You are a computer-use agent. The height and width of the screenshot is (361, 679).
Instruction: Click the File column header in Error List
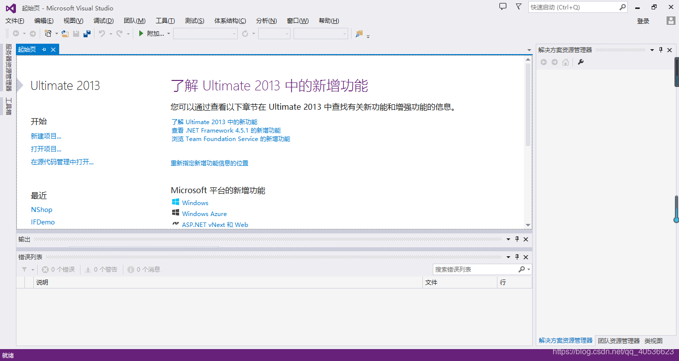point(460,282)
